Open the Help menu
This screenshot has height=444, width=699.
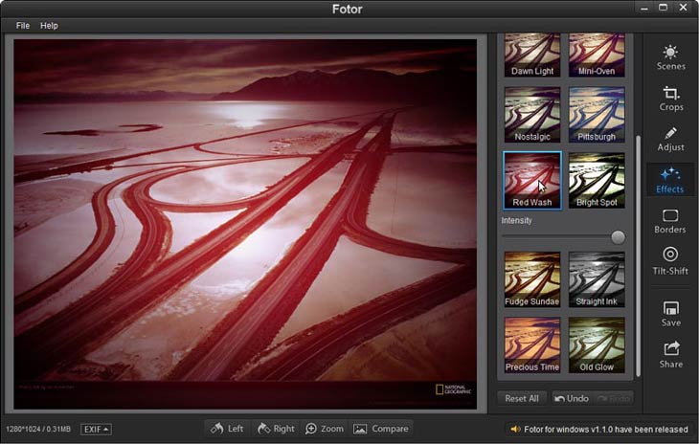pos(49,26)
